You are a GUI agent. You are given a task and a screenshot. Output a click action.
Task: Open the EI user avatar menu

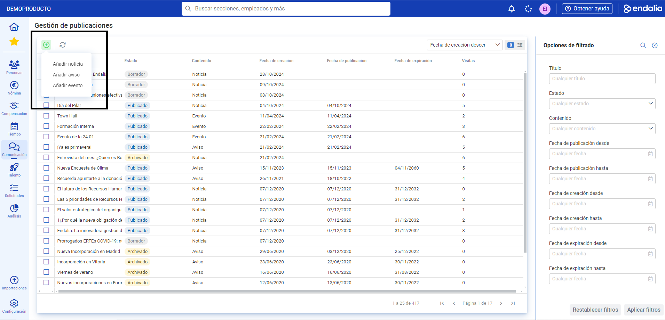[545, 9]
